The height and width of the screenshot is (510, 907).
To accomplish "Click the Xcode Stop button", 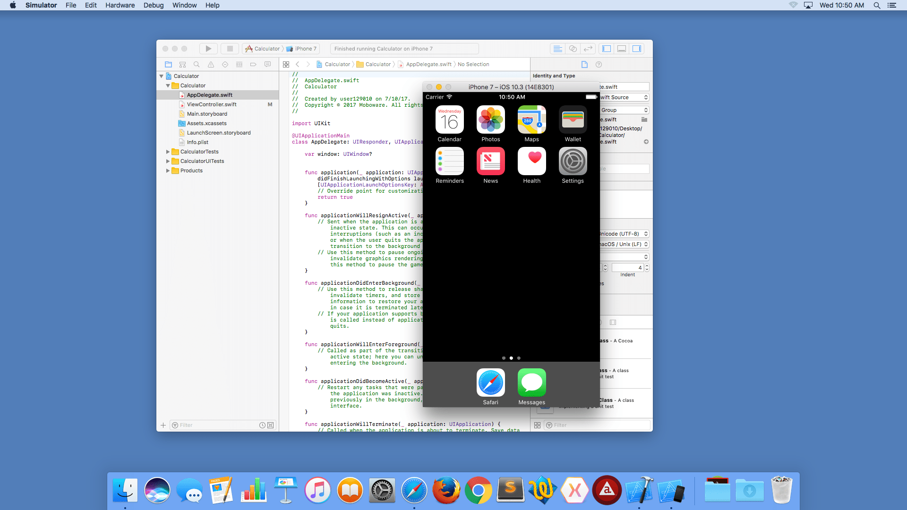I will [230, 49].
